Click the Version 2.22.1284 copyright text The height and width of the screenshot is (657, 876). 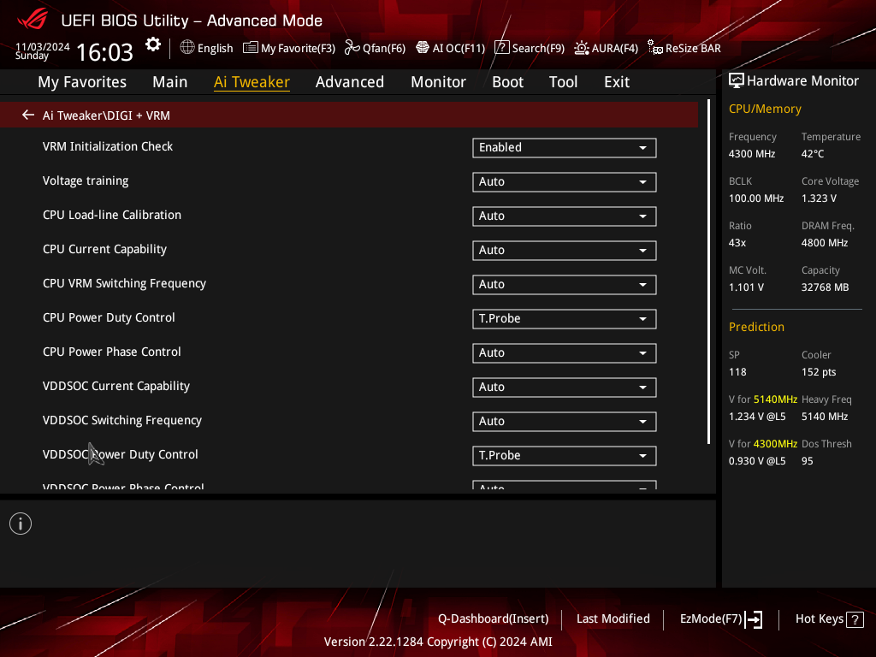pos(438,642)
